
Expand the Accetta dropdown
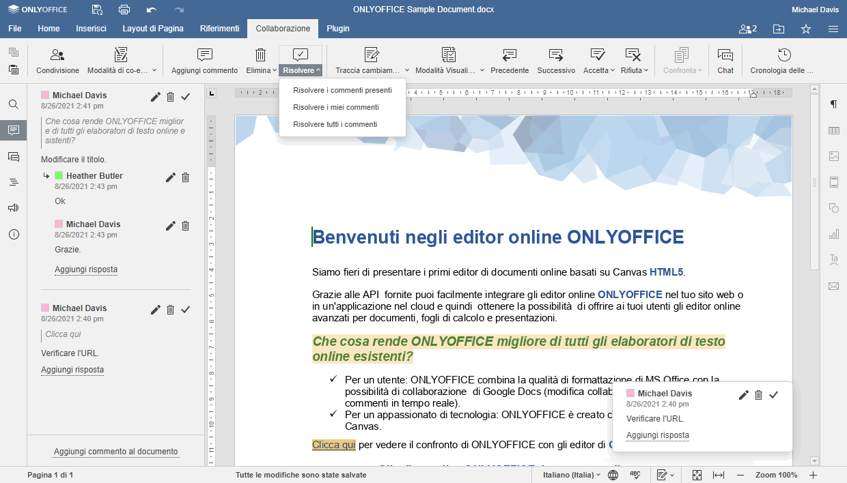(611, 70)
